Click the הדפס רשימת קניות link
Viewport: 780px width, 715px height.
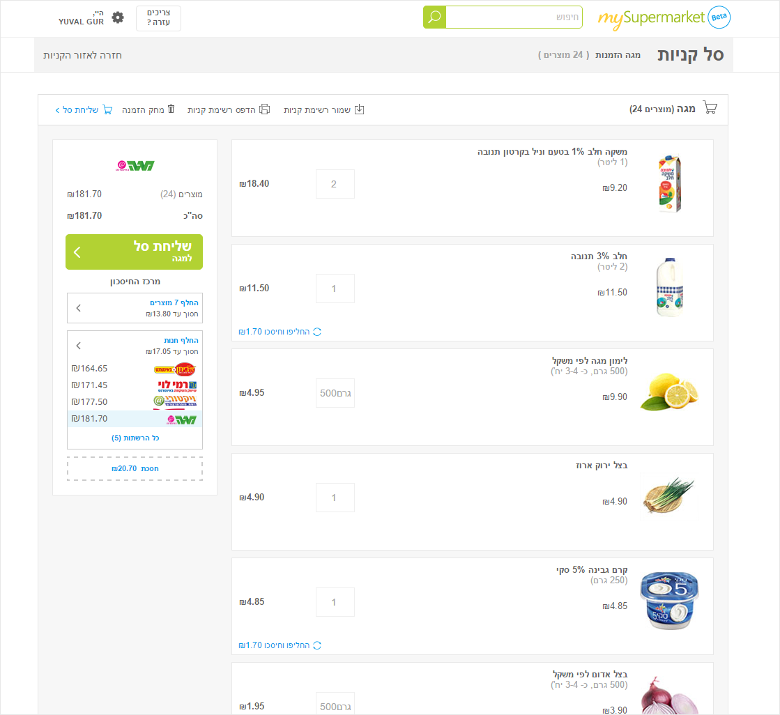tap(222, 109)
